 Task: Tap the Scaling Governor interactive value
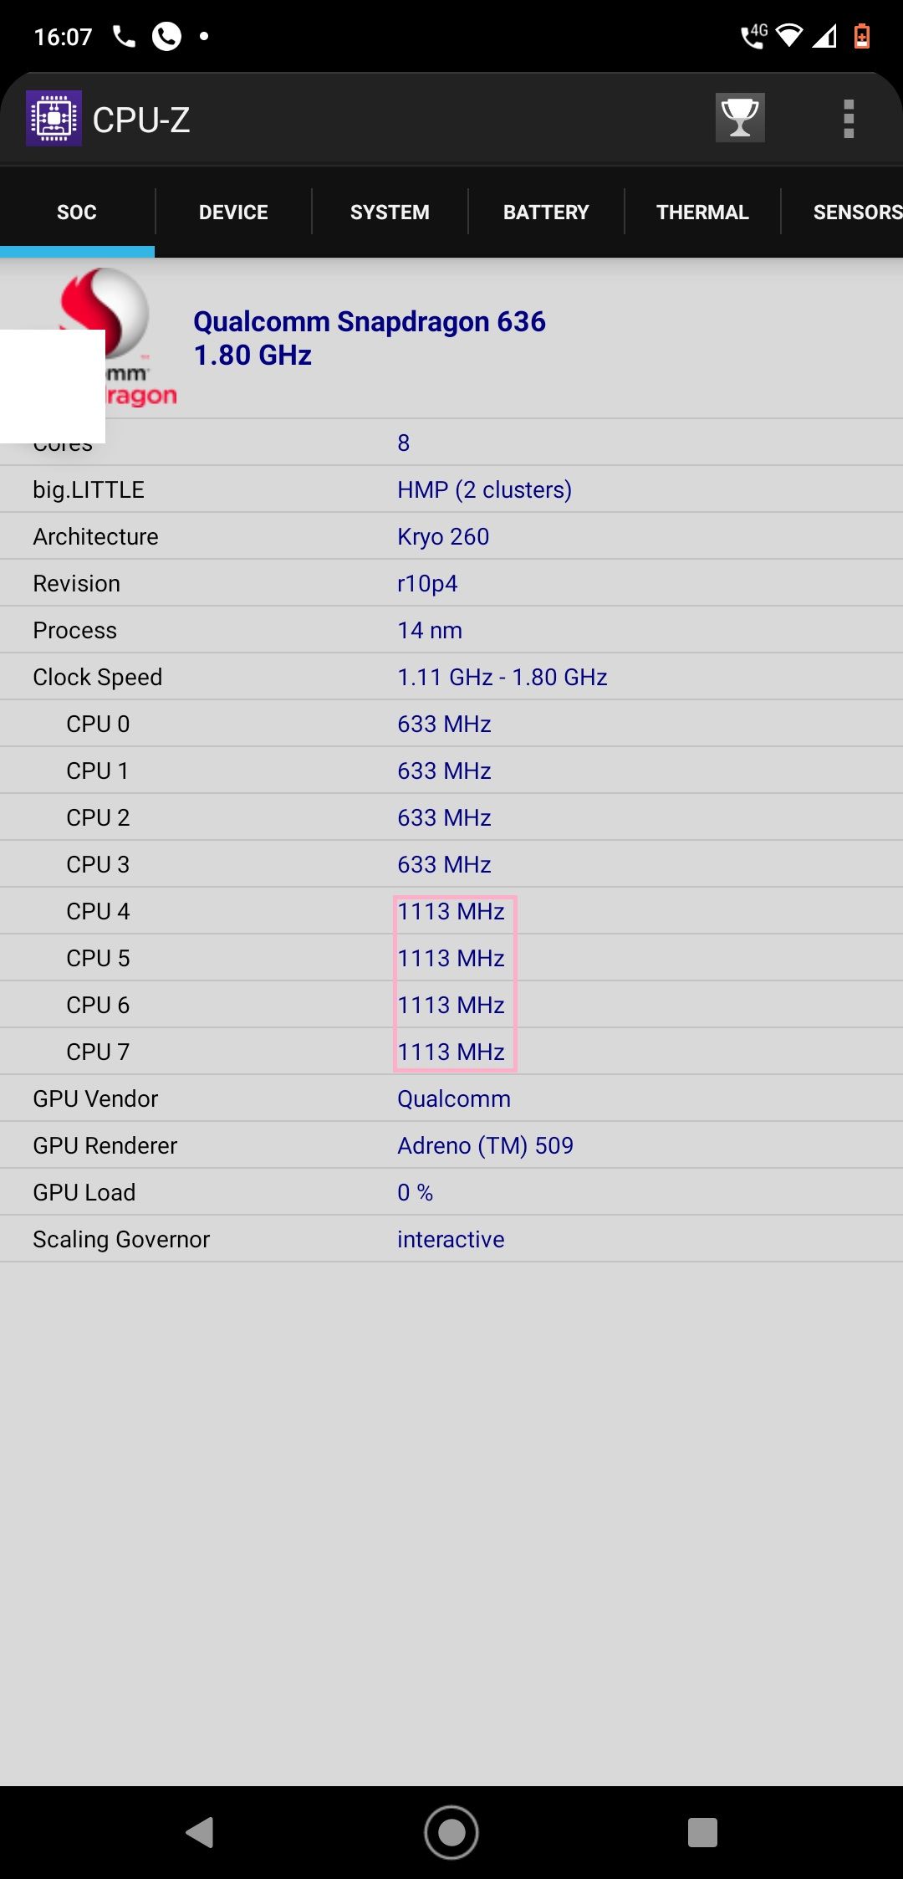[x=451, y=1239]
